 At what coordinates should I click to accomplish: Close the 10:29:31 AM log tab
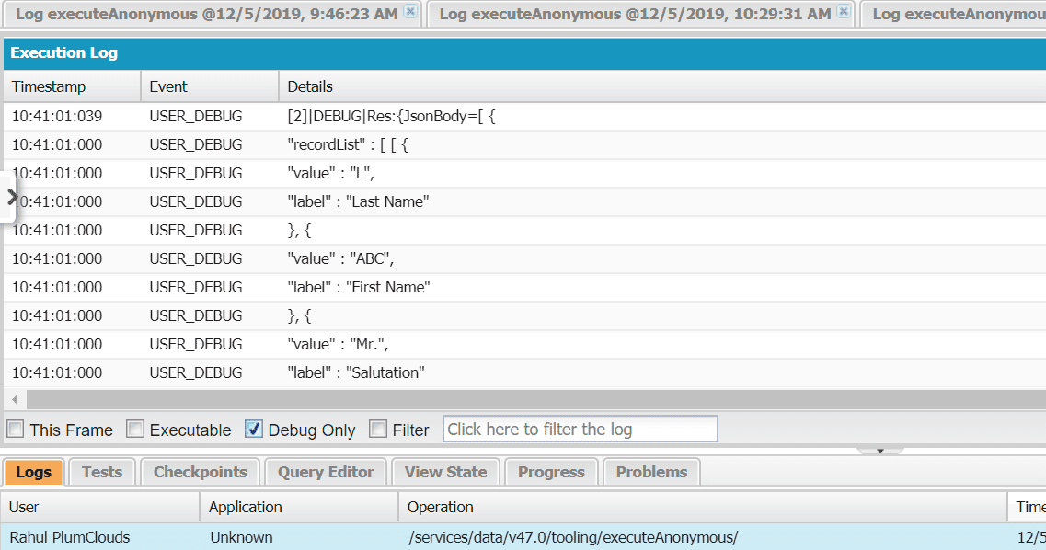coord(844,12)
